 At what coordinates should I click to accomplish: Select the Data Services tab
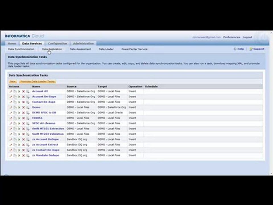coord(32,43)
